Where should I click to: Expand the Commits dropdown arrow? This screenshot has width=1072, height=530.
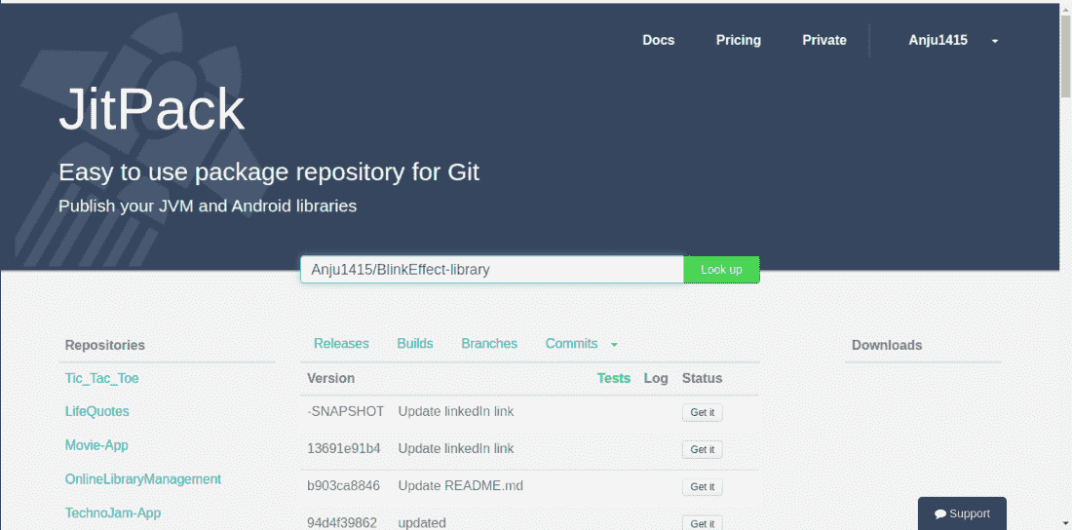coord(614,345)
